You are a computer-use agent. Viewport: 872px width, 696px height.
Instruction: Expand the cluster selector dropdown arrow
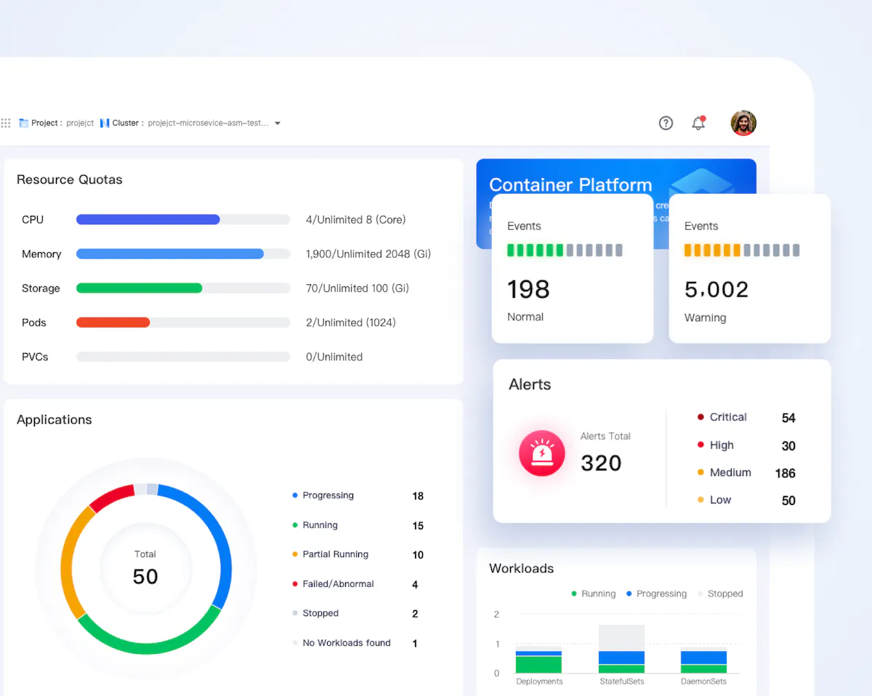[278, 124]
